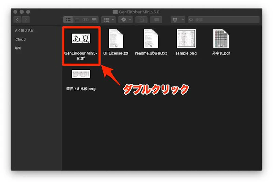
Task: Close the Finder window
Action: pos(15,12)
